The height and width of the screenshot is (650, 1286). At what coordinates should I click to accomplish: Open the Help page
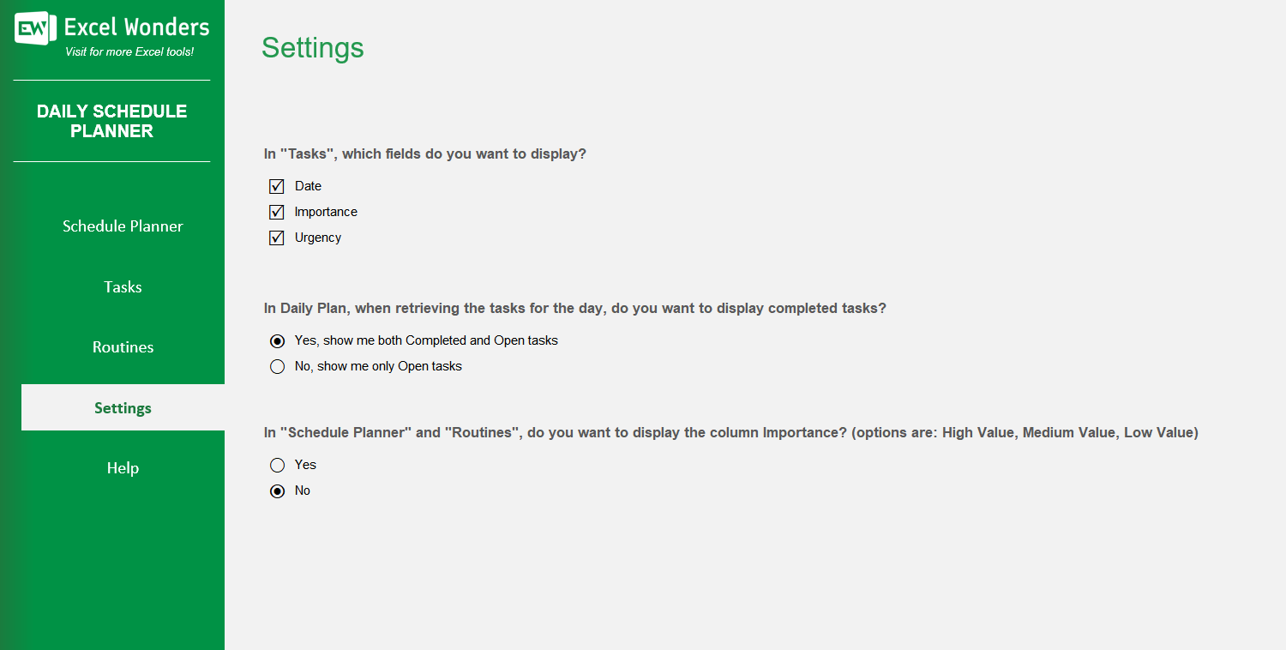click(x=123, y=468)
